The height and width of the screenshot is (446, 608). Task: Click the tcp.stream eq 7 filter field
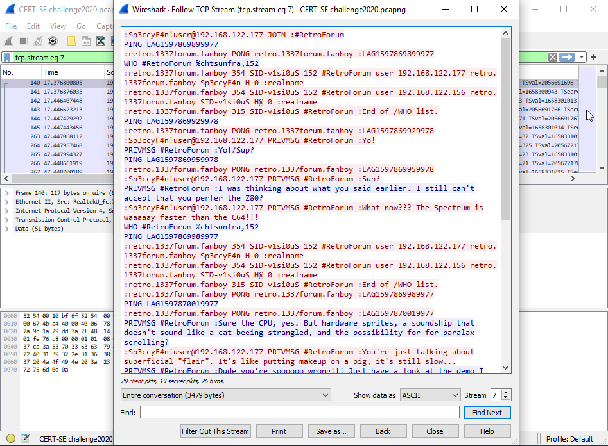point(63,58)
